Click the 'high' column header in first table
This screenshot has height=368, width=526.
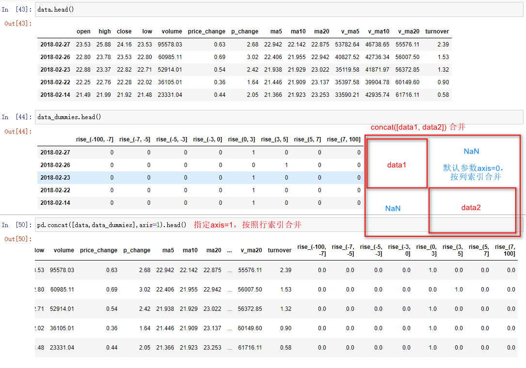coord(105,31)
